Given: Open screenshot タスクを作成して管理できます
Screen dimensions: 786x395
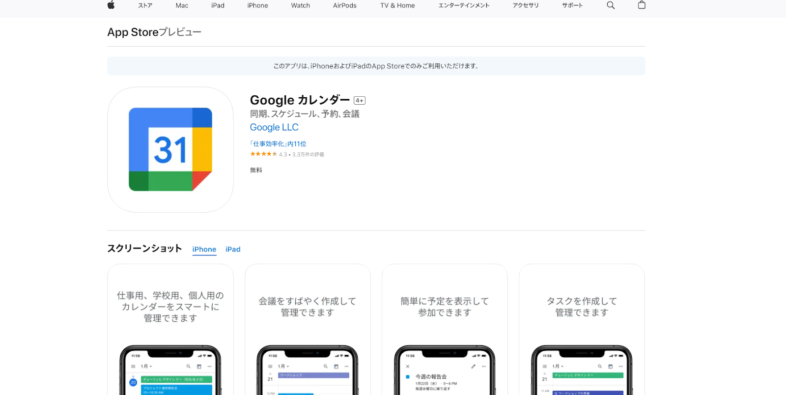Looking at the screenshot, I should tap(582, 330).
